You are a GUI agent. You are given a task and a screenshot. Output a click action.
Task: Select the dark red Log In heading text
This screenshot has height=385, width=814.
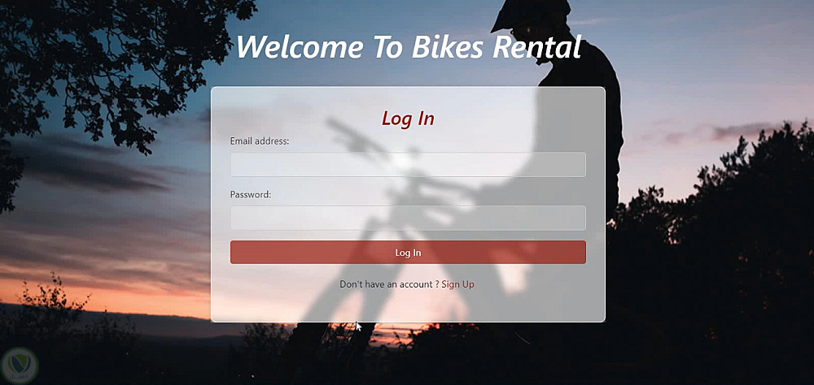[408, 119]
